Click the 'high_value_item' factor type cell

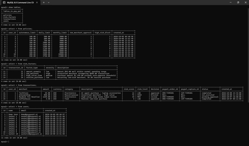[34, 76]
